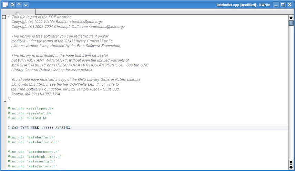Place cursor in line "I CAN TYPE HERE ;))))) AMAZING"
The height and width of the screenshot is (171, 295).
click(39, 128)
